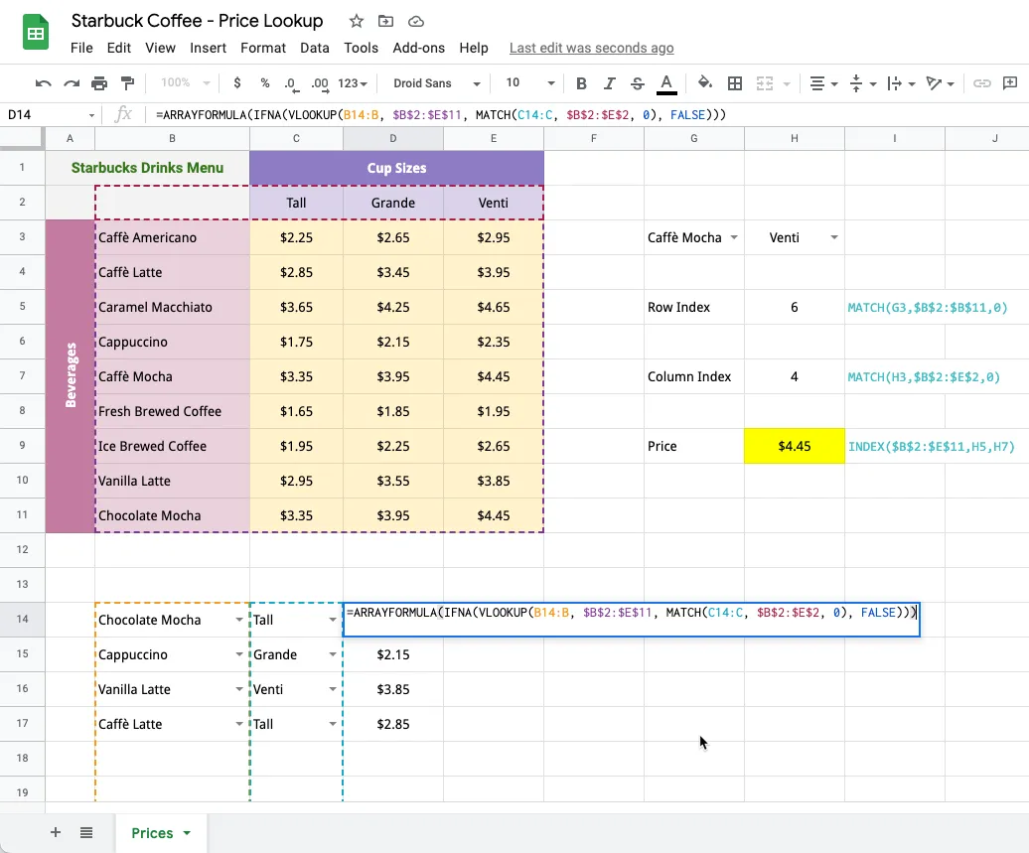Click the Insert comment icon
The width and height of the screenshot is (1029, 853).
point(1011,83)
